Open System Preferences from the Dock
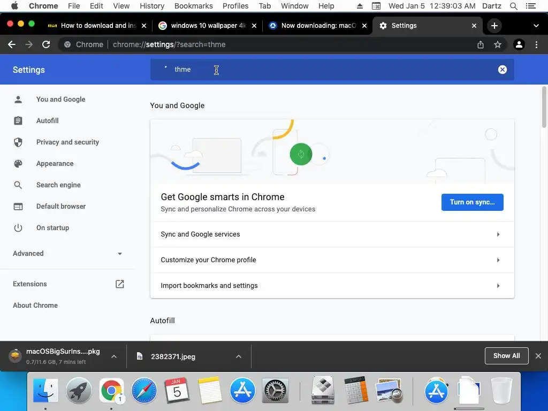The height and width of the screenshot is (411, 548). 275,390
